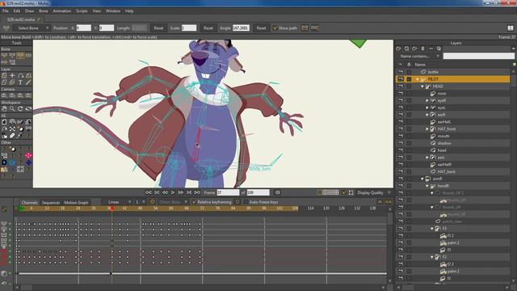517x291 pixels.
Task: Click Reset button next to Scale
Action: coord(208,28)
